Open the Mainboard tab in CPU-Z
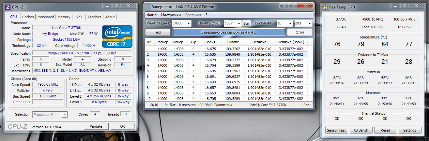The width and height of the screenshot is (429, 141). [x=46, y=17]
